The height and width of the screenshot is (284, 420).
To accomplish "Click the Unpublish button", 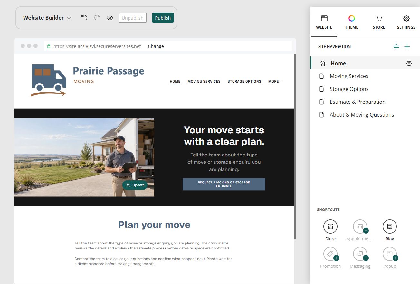I will tap(133, 18).
